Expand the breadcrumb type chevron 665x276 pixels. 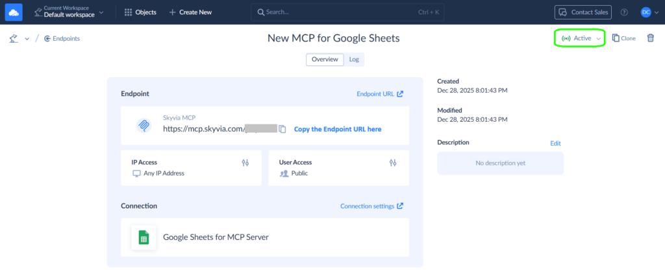click(27, 39)
